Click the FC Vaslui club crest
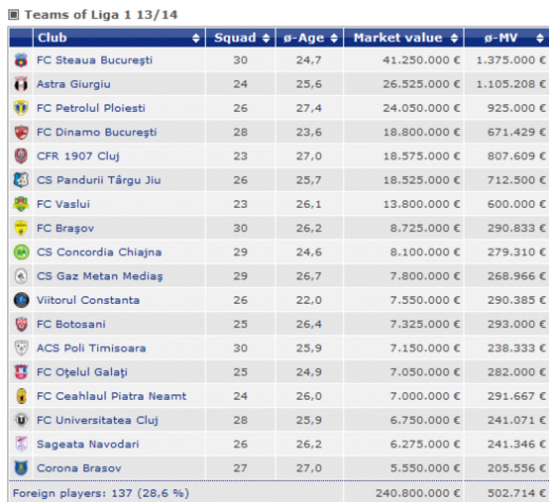Screen dimensions: 549x502 21,204
